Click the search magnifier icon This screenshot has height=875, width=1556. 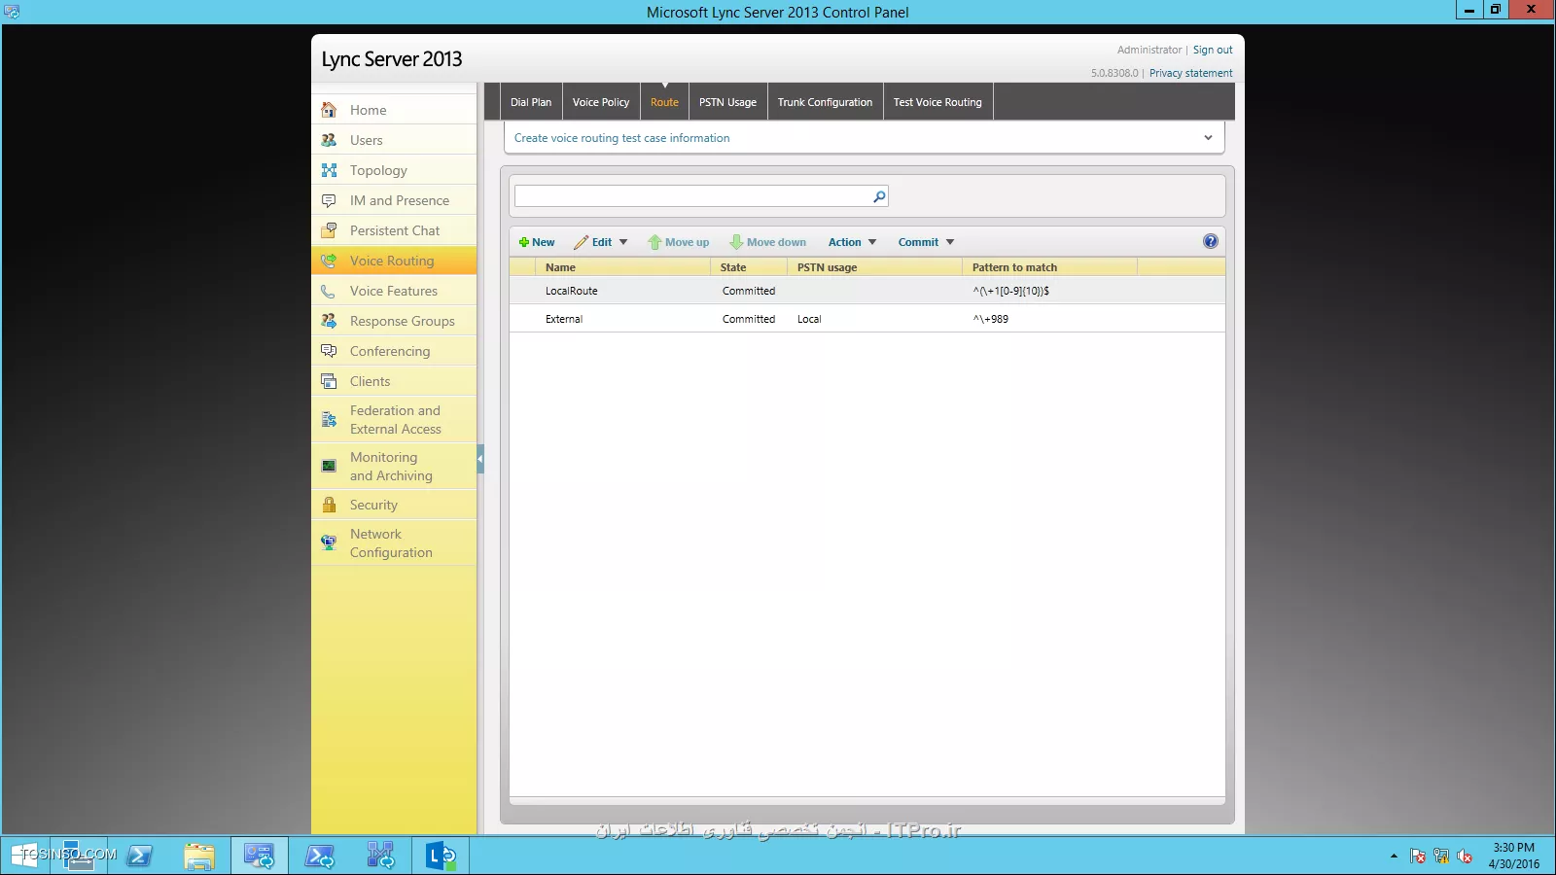[x=879, y=196]
